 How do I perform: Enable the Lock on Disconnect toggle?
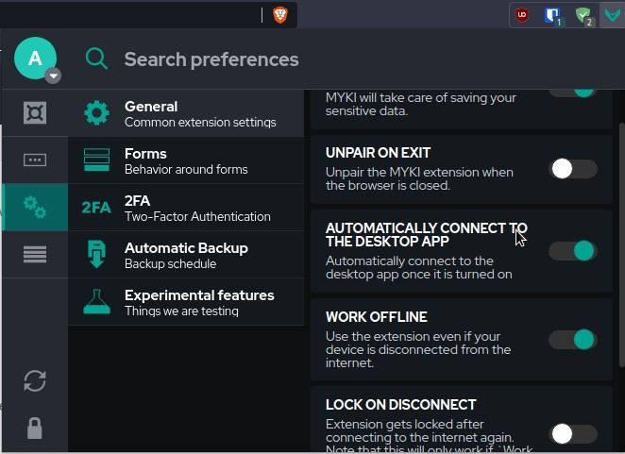click(573, 434)
